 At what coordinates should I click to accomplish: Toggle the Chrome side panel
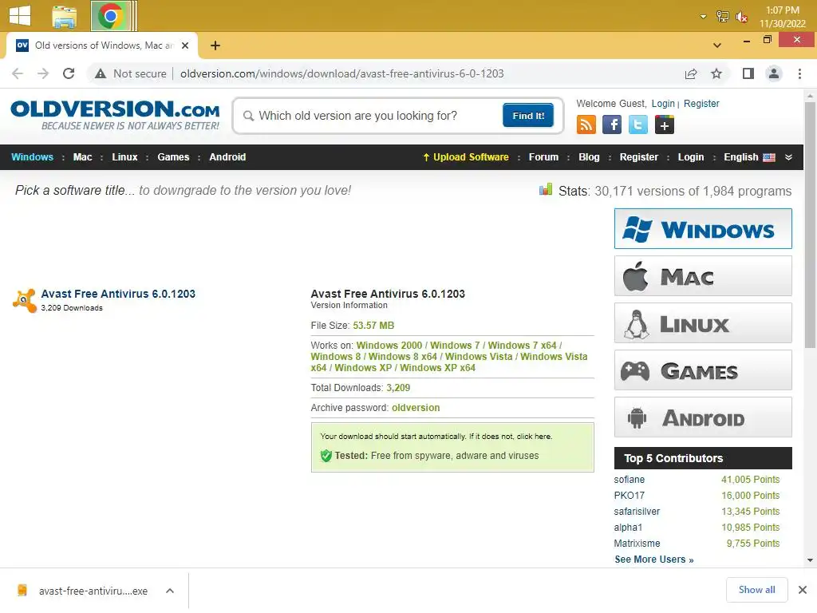pyautogui.click(x=748, y=73)
